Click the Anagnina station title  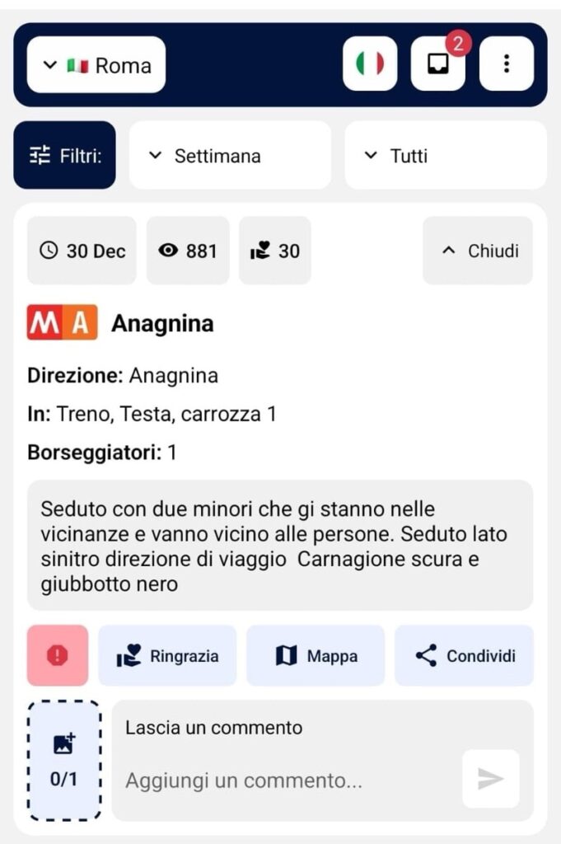tap(162, 324)
